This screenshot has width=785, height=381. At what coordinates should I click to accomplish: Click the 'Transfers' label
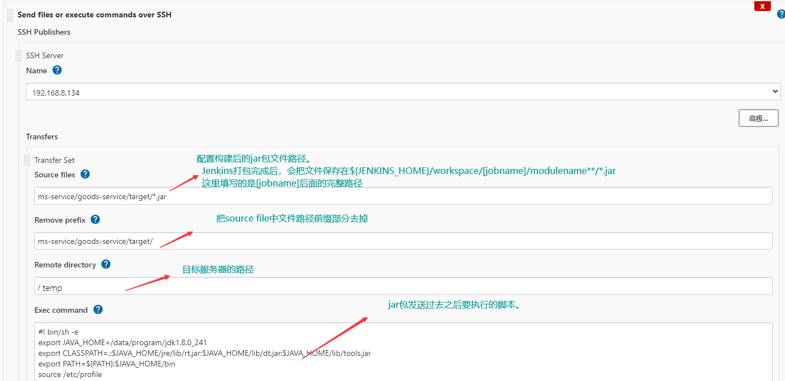(42, 137)
